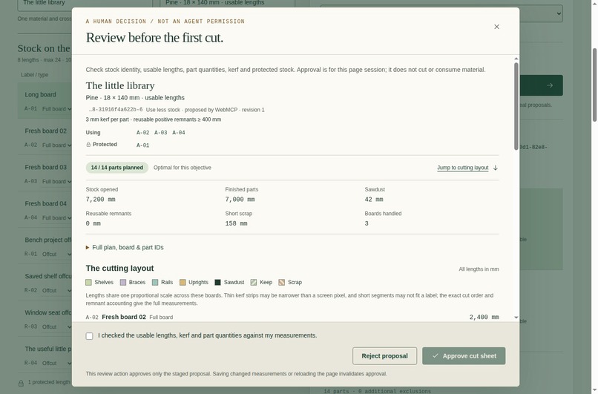Open the A-03 Full board type dropdown

click(56, 182)
